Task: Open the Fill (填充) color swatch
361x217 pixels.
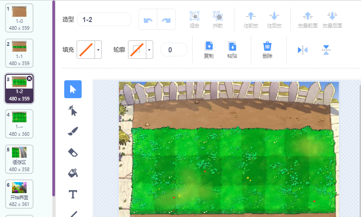Action: click(86, 50)
